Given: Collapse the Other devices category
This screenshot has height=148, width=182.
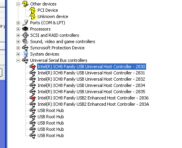Looking at the screenshot, I should point(18,4).
